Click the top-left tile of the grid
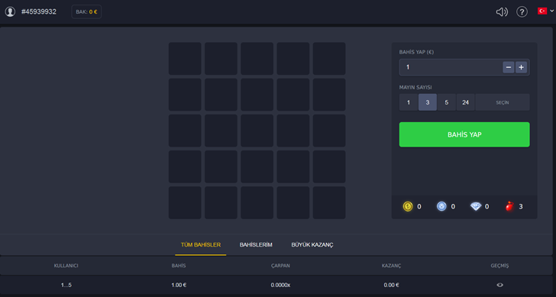This screenshot has width=556, height=297. pos(185,59)
